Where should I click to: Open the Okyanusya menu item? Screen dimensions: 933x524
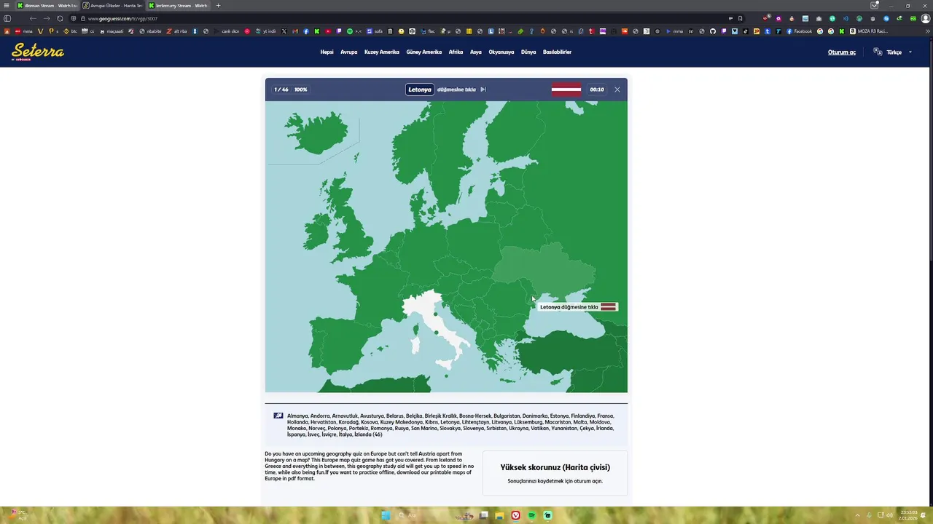tap(501, 52)
